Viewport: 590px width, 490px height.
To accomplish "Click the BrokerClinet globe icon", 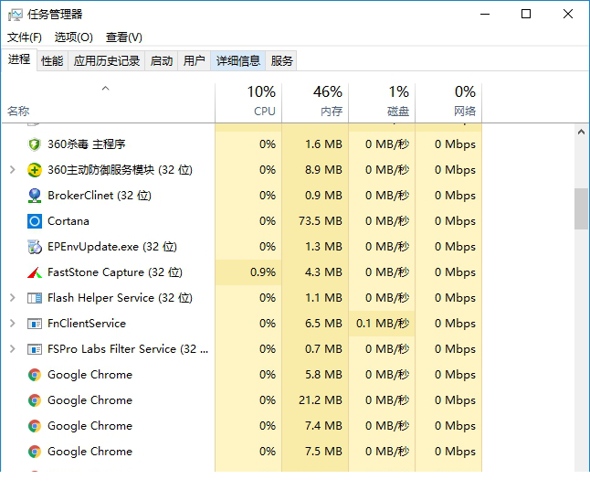I will pyautogui.click(x=34, y=196).
